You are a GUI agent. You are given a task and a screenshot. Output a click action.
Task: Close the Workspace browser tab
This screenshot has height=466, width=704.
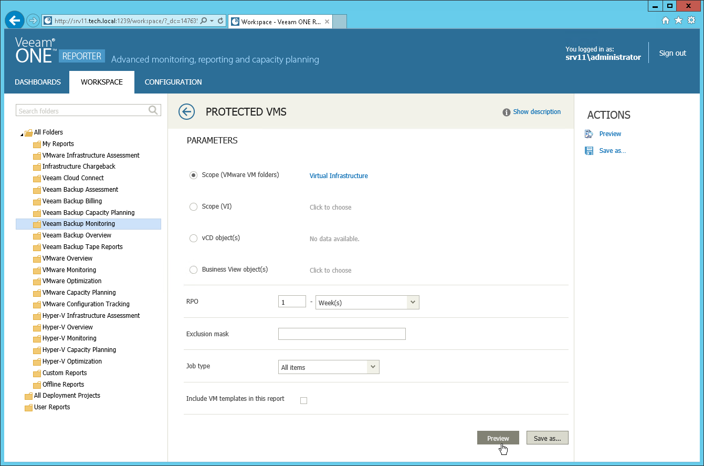pos(327,22)
